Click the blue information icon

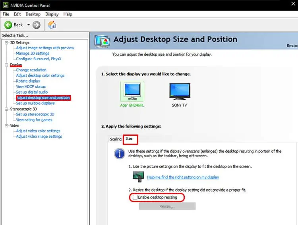(120, 154)
